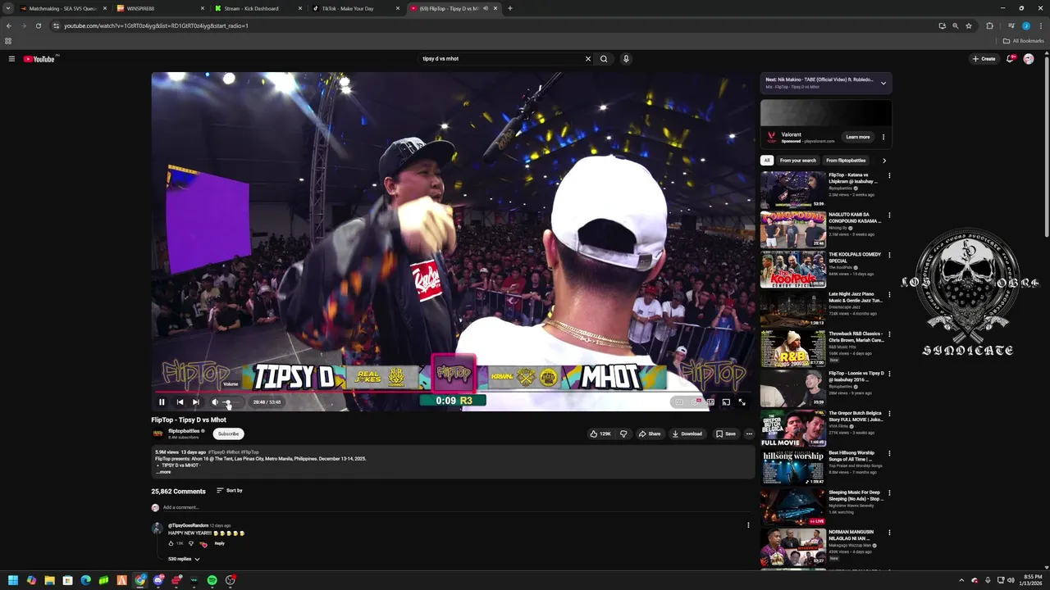Image resolution: width=1050 pixels, height=590 pixels.
Task: Pause the video with the pause button
Action: 162,402
